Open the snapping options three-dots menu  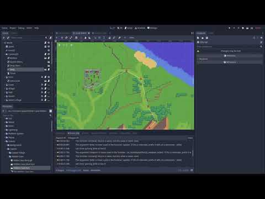[x=104, y=38]
